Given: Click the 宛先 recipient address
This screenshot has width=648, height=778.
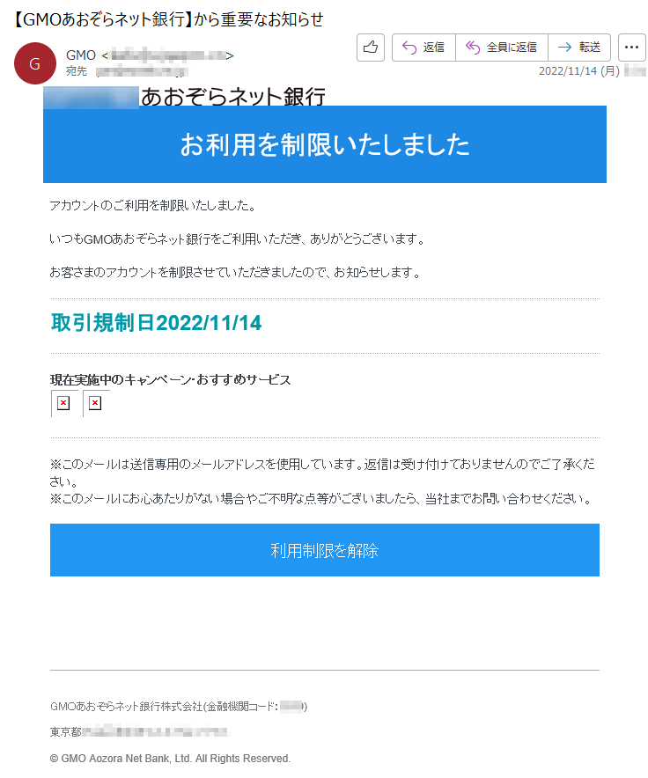Looking at the screenshot, I should coord(142,72).
